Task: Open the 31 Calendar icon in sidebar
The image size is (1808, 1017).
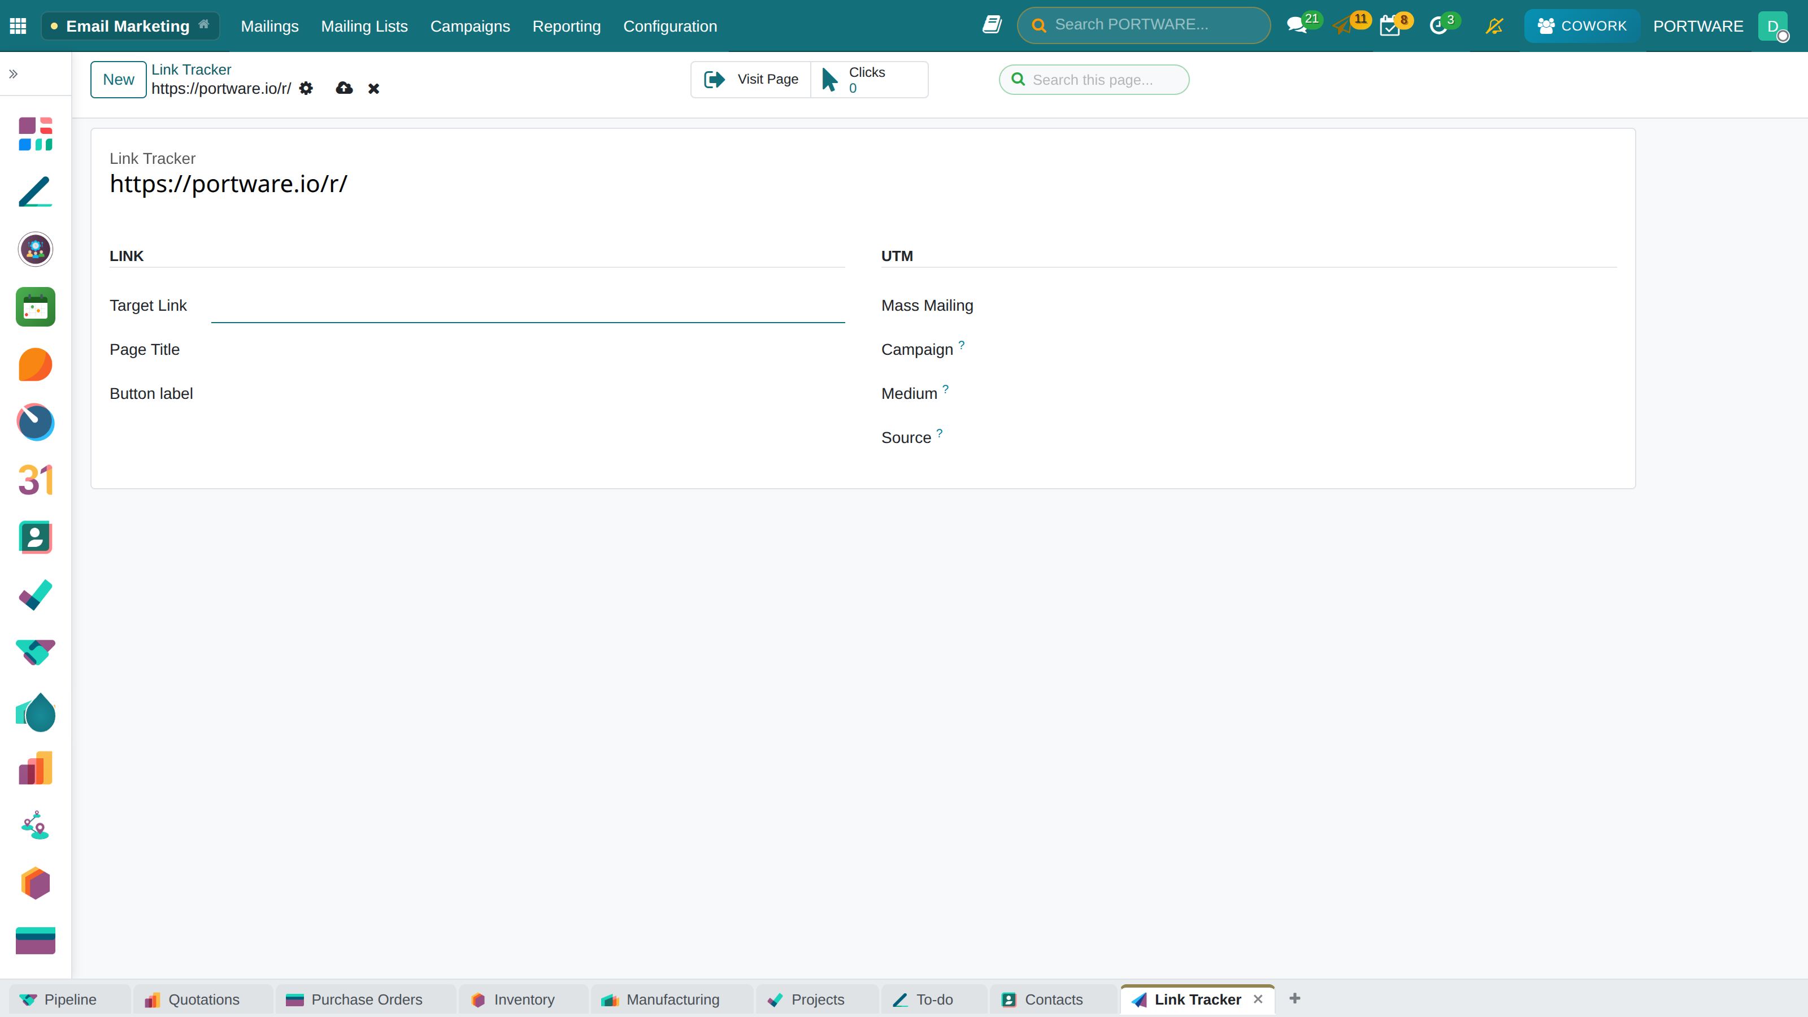Action: pyautogui.click(x=35, y=480)
